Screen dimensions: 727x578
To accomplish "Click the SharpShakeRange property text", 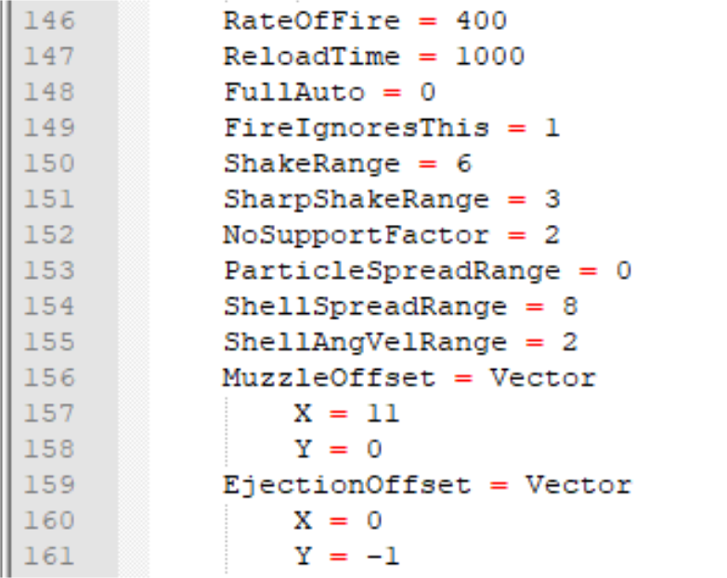I will click(357, 200).
